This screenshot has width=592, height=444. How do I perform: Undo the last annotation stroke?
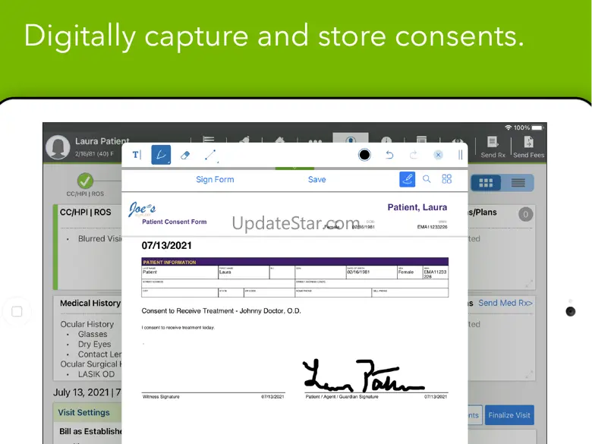click(x=389, y=155)
